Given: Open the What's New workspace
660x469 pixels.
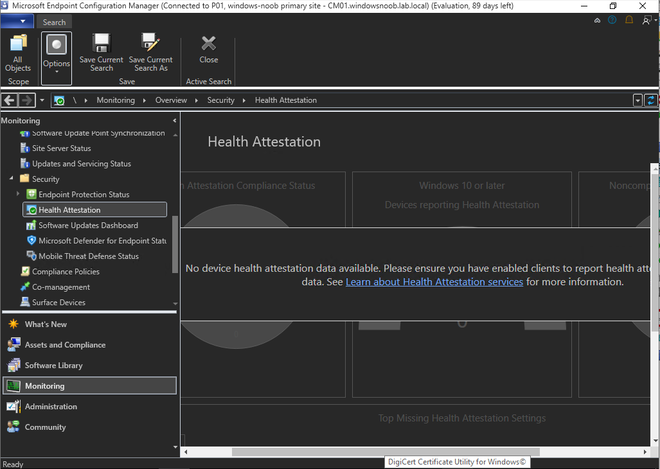Looking at the screenshot, I should click(46, 324).
